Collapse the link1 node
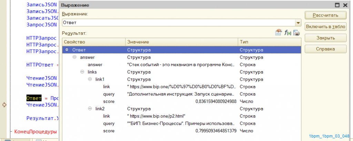This screenshot has height=141, width=353. pos(90,79)
